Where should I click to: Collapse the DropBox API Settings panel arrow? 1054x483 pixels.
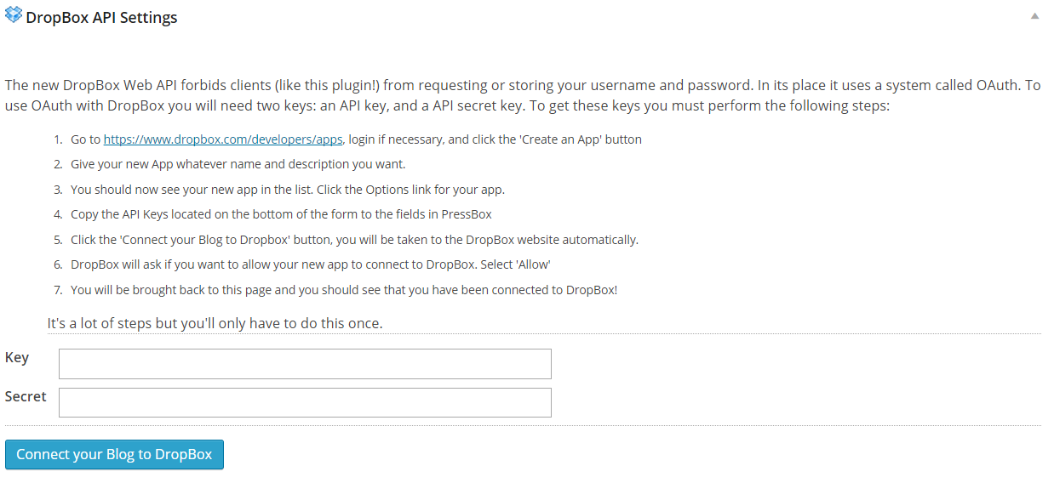point(1034,16)
